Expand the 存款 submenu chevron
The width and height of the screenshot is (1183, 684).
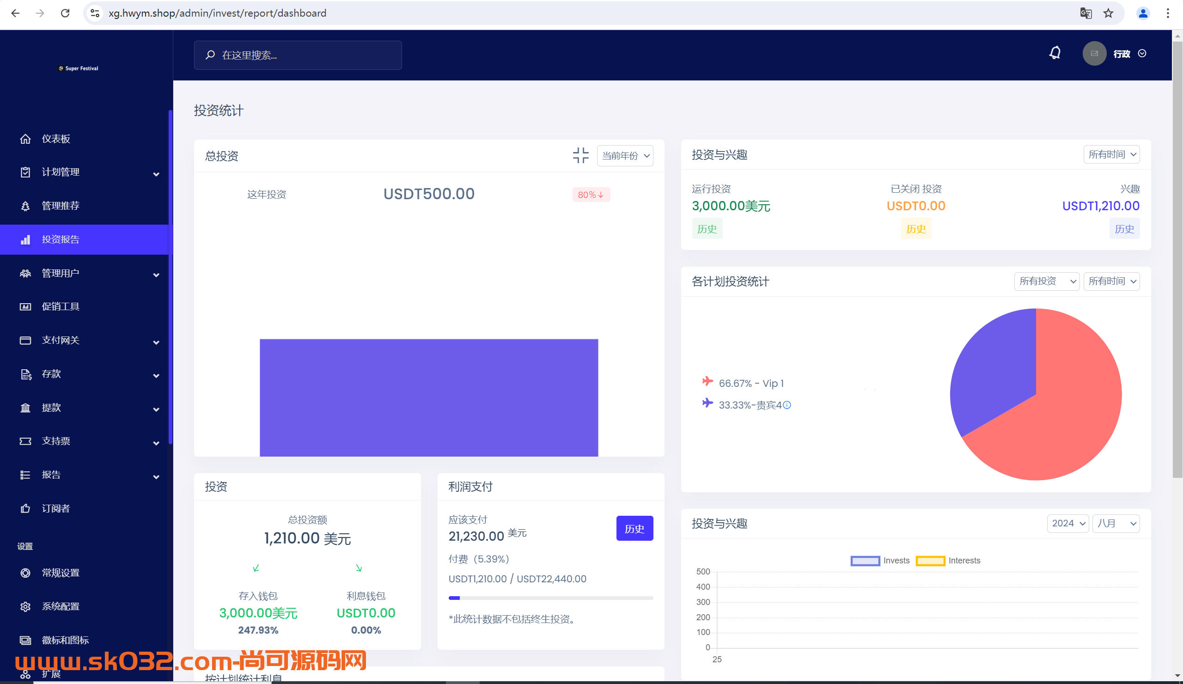click(x=156, y=376)
